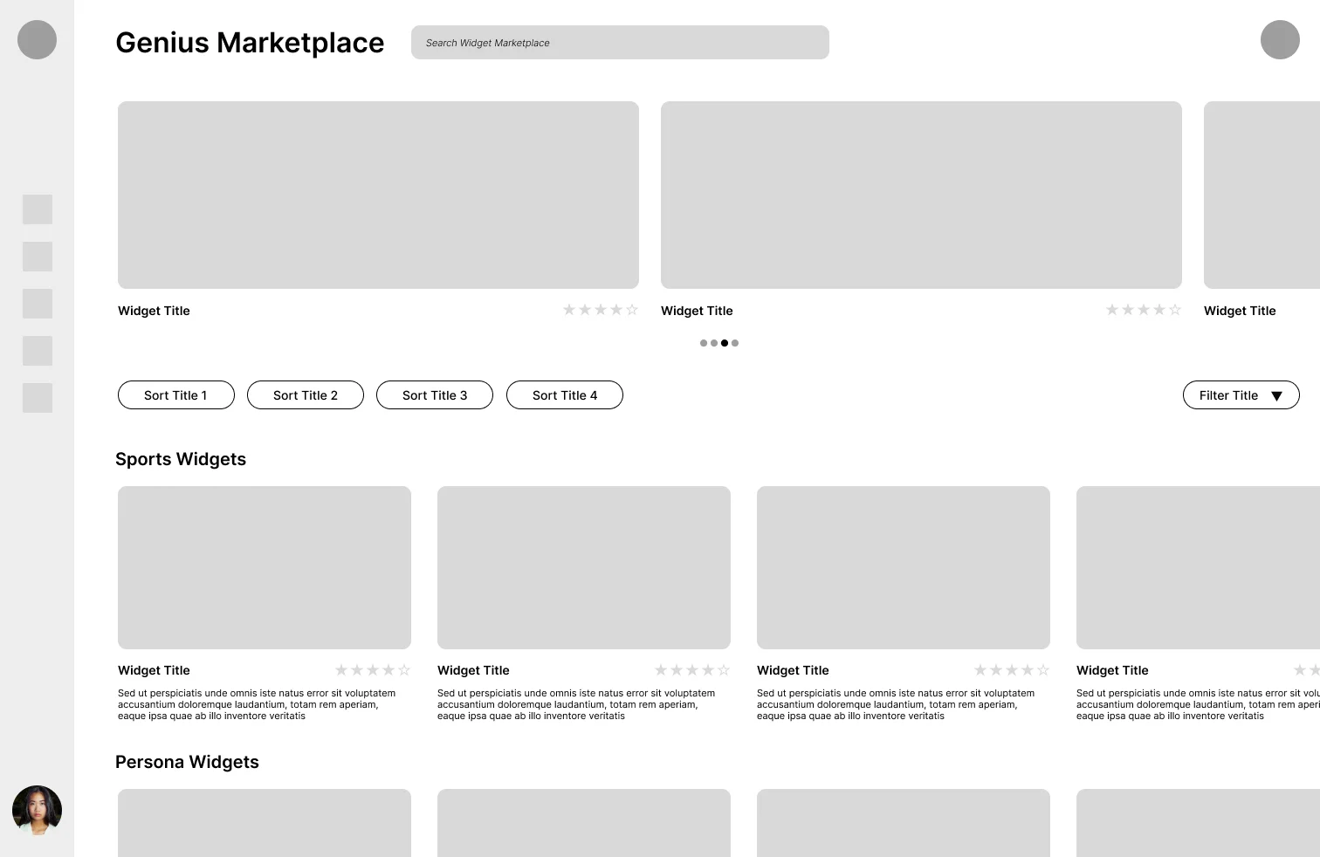Click the Genius Marketplace page title
The height and width of the screenshot is (857, 1320).
point(250,43)
